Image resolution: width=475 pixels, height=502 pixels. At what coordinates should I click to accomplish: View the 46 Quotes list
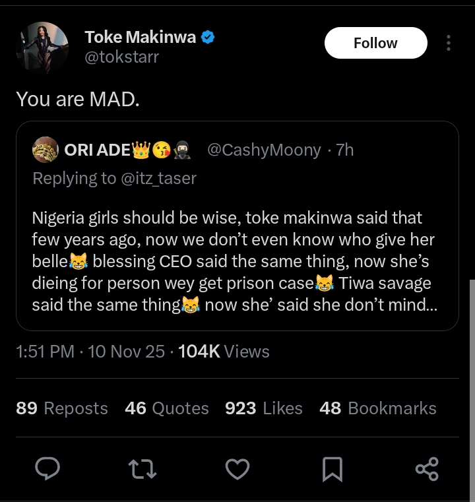pos(167,408)
